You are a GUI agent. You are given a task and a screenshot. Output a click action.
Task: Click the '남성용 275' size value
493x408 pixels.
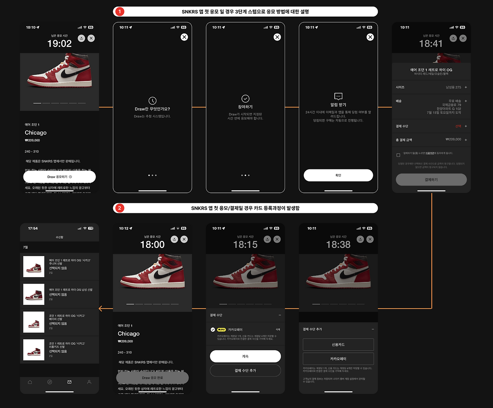click(453, 87)
